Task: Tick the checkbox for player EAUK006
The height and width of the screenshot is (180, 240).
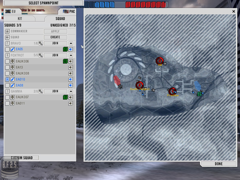Action: click(7, 61)
